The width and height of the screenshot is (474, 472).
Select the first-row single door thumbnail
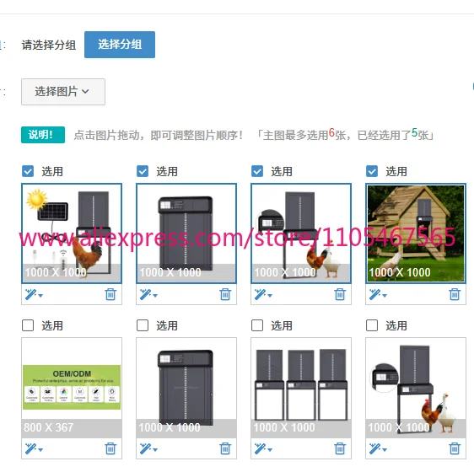pyautogui.click(x=186, y=233)
